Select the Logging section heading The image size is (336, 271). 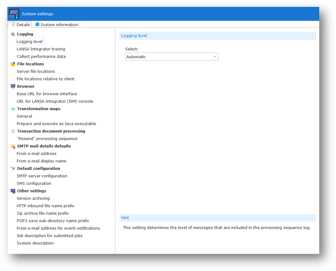tap(25, 34)
